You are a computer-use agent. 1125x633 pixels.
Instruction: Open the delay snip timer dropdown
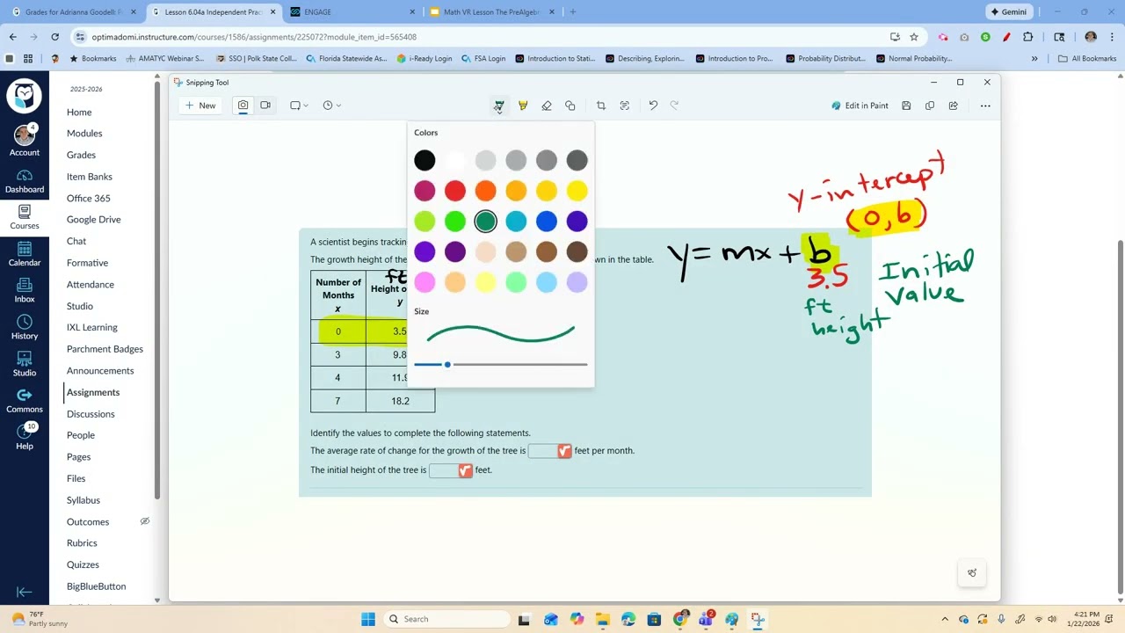point(331,105)
